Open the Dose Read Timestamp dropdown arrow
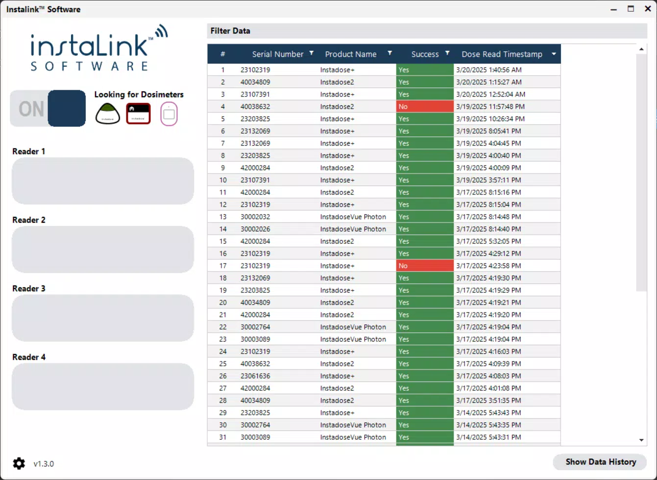Screen dimensions: 657x480 554,54
